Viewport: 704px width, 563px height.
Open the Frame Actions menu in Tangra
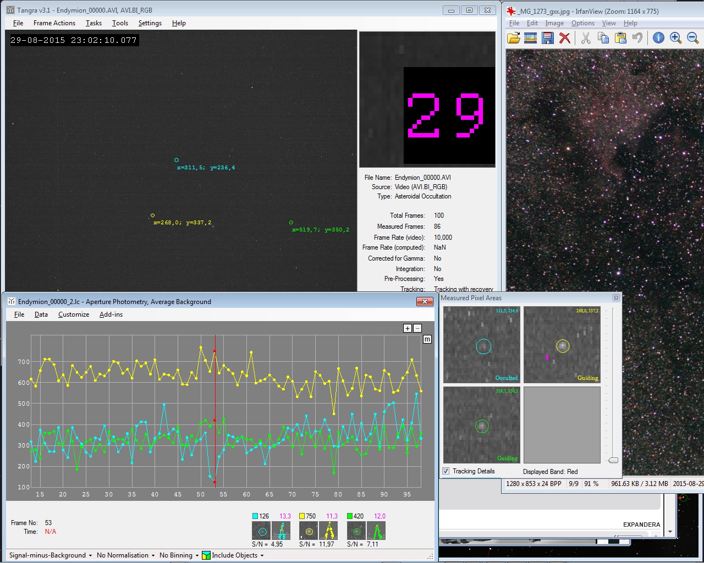[54, 23]
